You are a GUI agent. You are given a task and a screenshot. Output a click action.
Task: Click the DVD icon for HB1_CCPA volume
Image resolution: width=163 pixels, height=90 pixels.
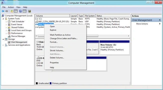[37, 21]
